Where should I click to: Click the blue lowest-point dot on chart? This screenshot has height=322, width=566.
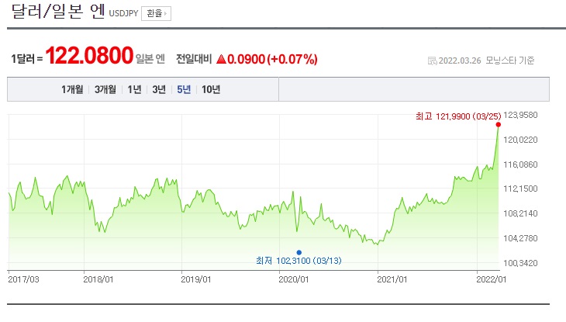299,252
